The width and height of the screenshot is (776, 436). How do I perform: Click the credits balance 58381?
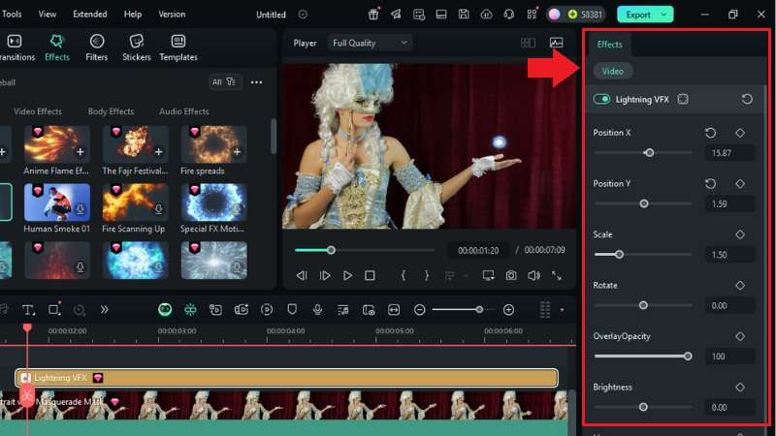(585, 15)
